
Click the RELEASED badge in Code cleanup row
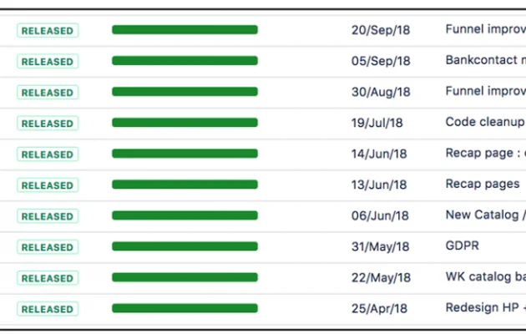click(47, 124)
